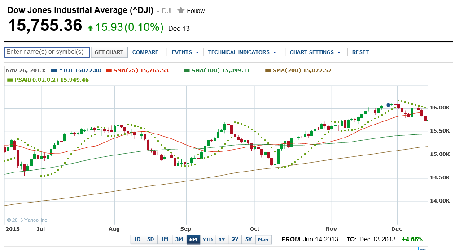Select the 15,755.36 index value
The image size is (459, 250).
(x=45, y=26)
